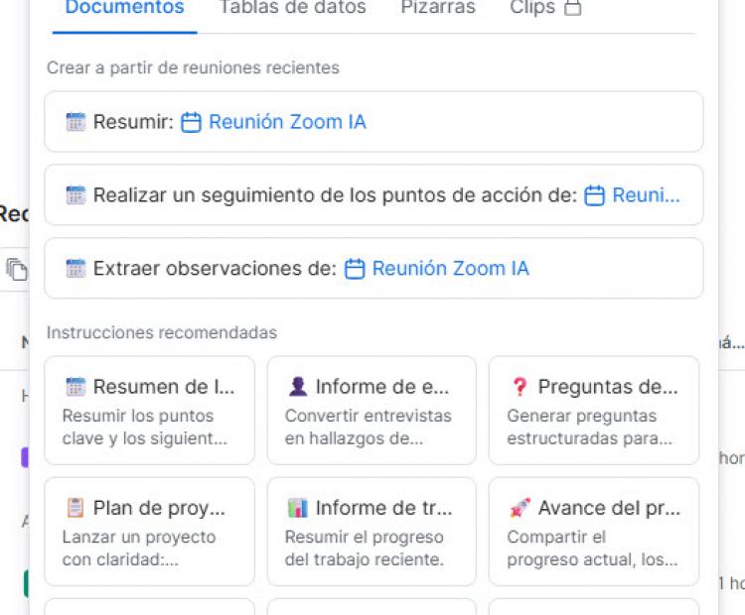The height and width of the screenshot is (615, 745).
Task: Open the Tablas de datos tab
Action: point(292,8)
